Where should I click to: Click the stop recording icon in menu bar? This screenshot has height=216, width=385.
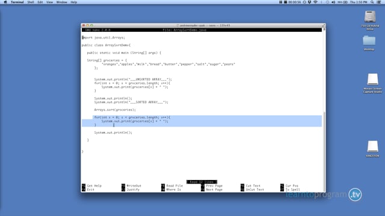(x=285, y=2)
